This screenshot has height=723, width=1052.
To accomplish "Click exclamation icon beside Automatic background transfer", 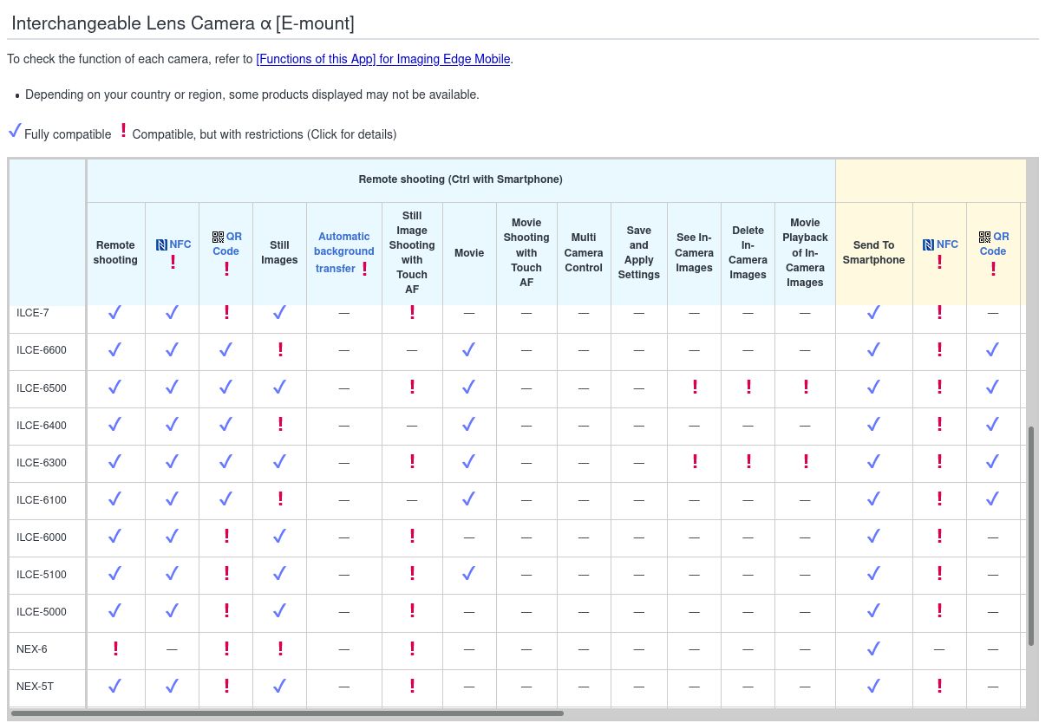I will pos(364,269).
